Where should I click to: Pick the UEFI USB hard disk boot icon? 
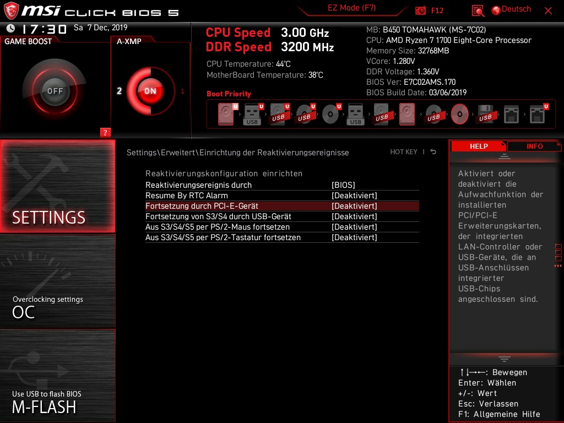tap(279, 115)
